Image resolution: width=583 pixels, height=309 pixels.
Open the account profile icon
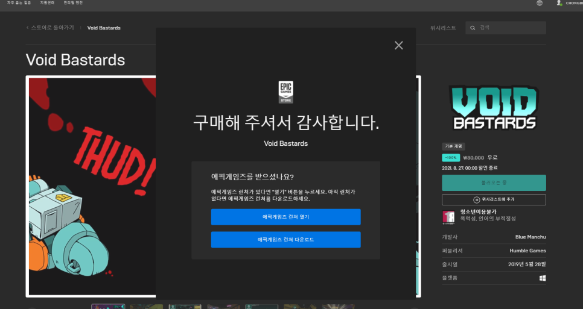point(559,3)
